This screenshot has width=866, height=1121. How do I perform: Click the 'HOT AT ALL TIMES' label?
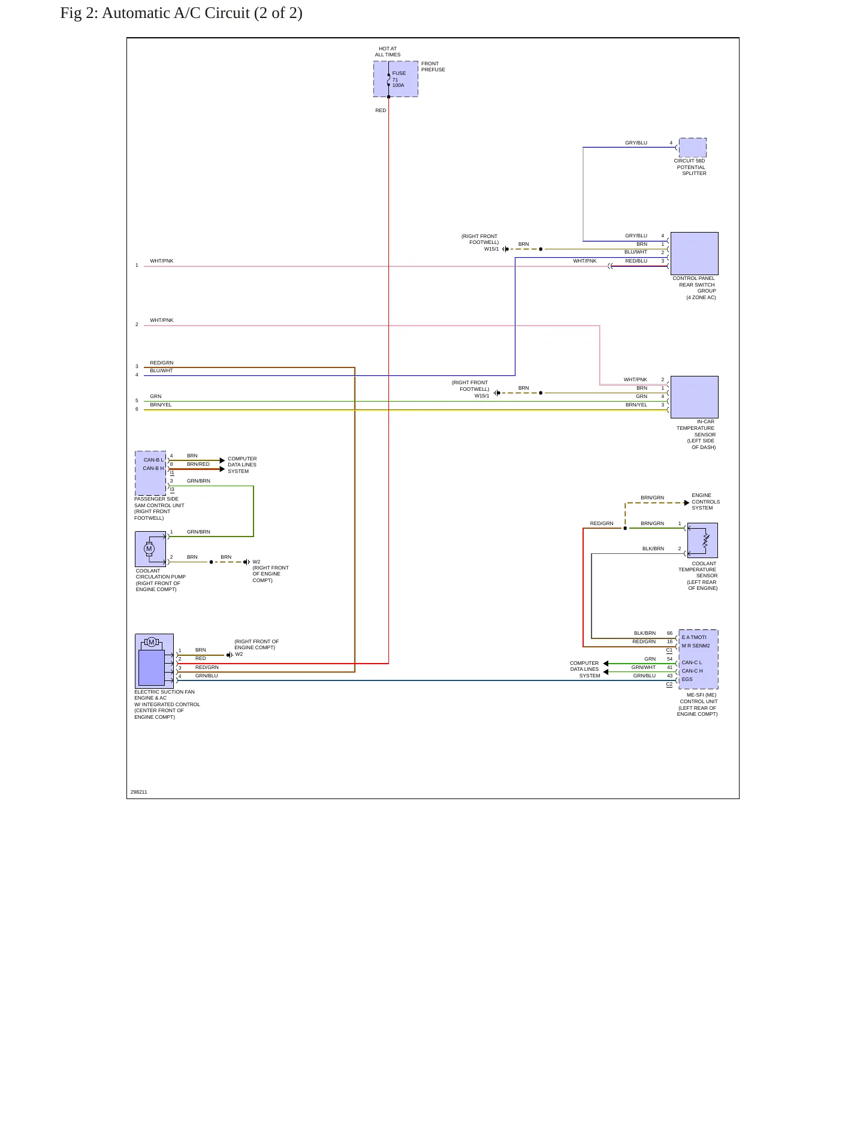point(388,52)
